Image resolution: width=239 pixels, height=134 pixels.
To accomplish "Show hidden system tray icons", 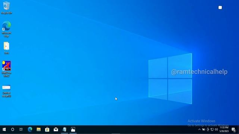I will pos(199,130).
